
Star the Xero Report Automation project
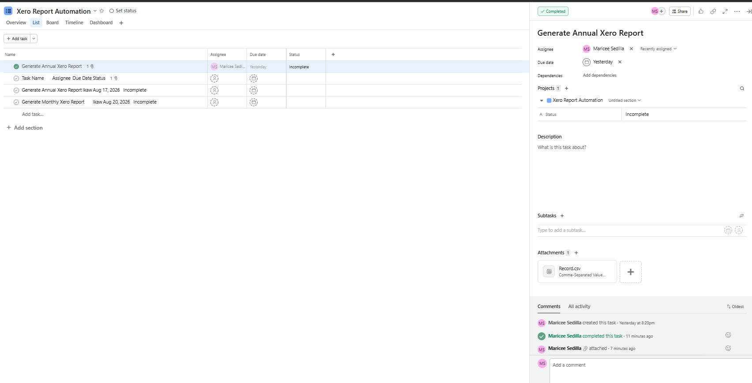[x=102, y=11]
